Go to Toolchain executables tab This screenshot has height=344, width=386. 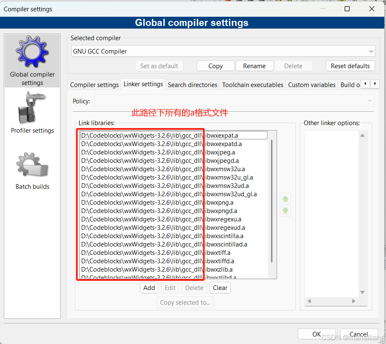coord(253,85)
